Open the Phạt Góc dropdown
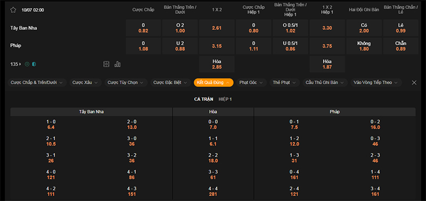The image size is (426, 201). [x=251, y=83]
